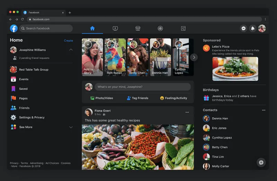
Task: Open Fiona Ozeri's post options menu
Action: pyautogui.click(x=187, y=112)
